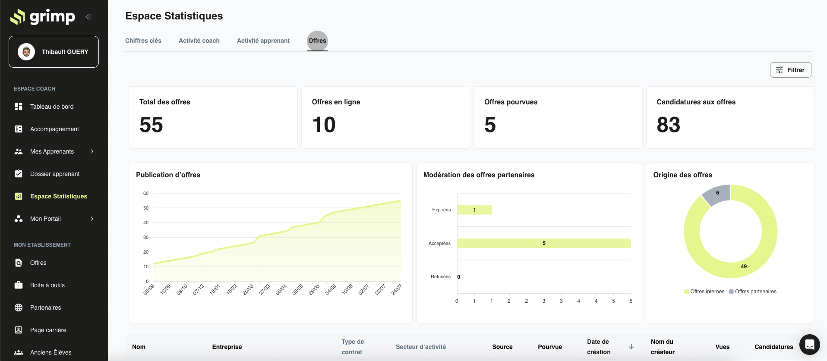Click the grimp logo
This screenshot has height=361, width=827.
pos(43,17)
